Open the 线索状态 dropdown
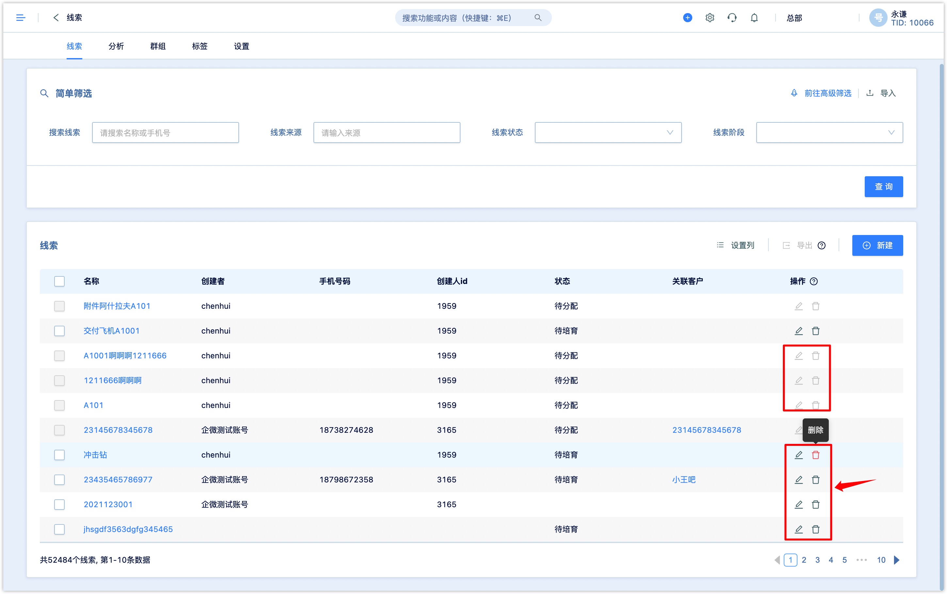Screen dimensions: 947x594 (608, 133)
